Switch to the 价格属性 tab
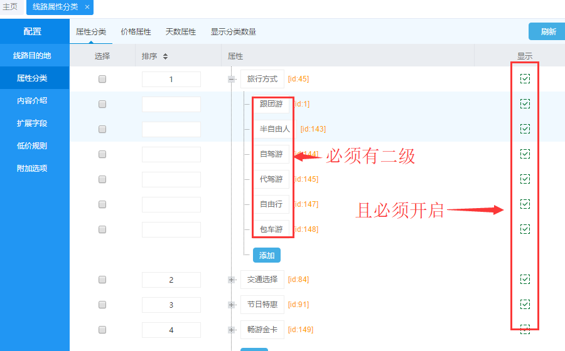The image size is (565, 351). 136,32
